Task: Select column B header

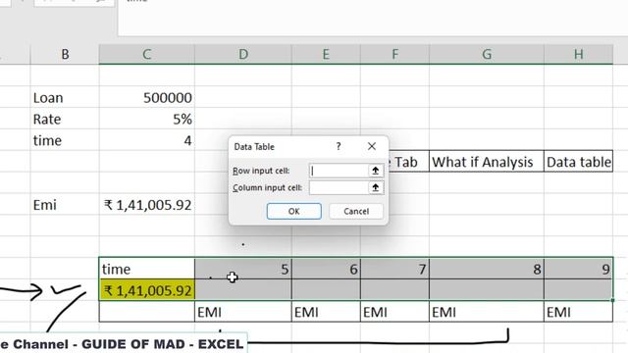Action: [x=65, y=54]
